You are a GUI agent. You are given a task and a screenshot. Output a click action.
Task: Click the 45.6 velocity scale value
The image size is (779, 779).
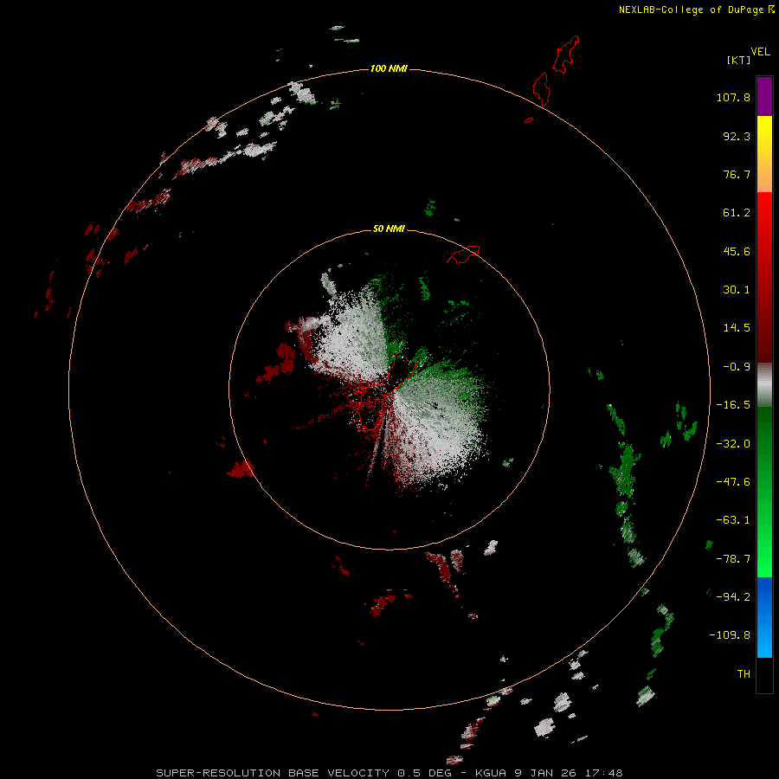click(737, 251)
